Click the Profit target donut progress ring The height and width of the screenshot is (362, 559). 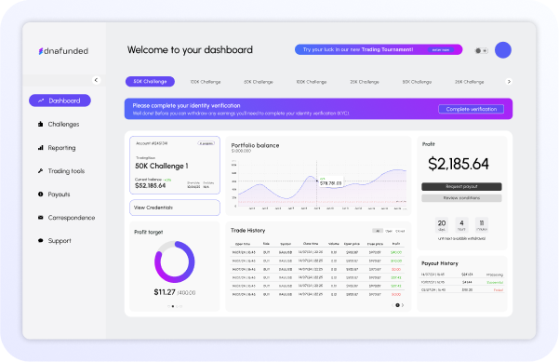(174, 261)
